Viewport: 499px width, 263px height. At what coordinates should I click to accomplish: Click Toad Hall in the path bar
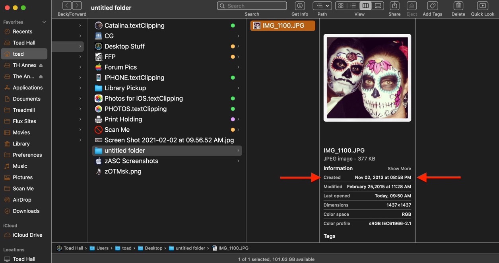70,248
